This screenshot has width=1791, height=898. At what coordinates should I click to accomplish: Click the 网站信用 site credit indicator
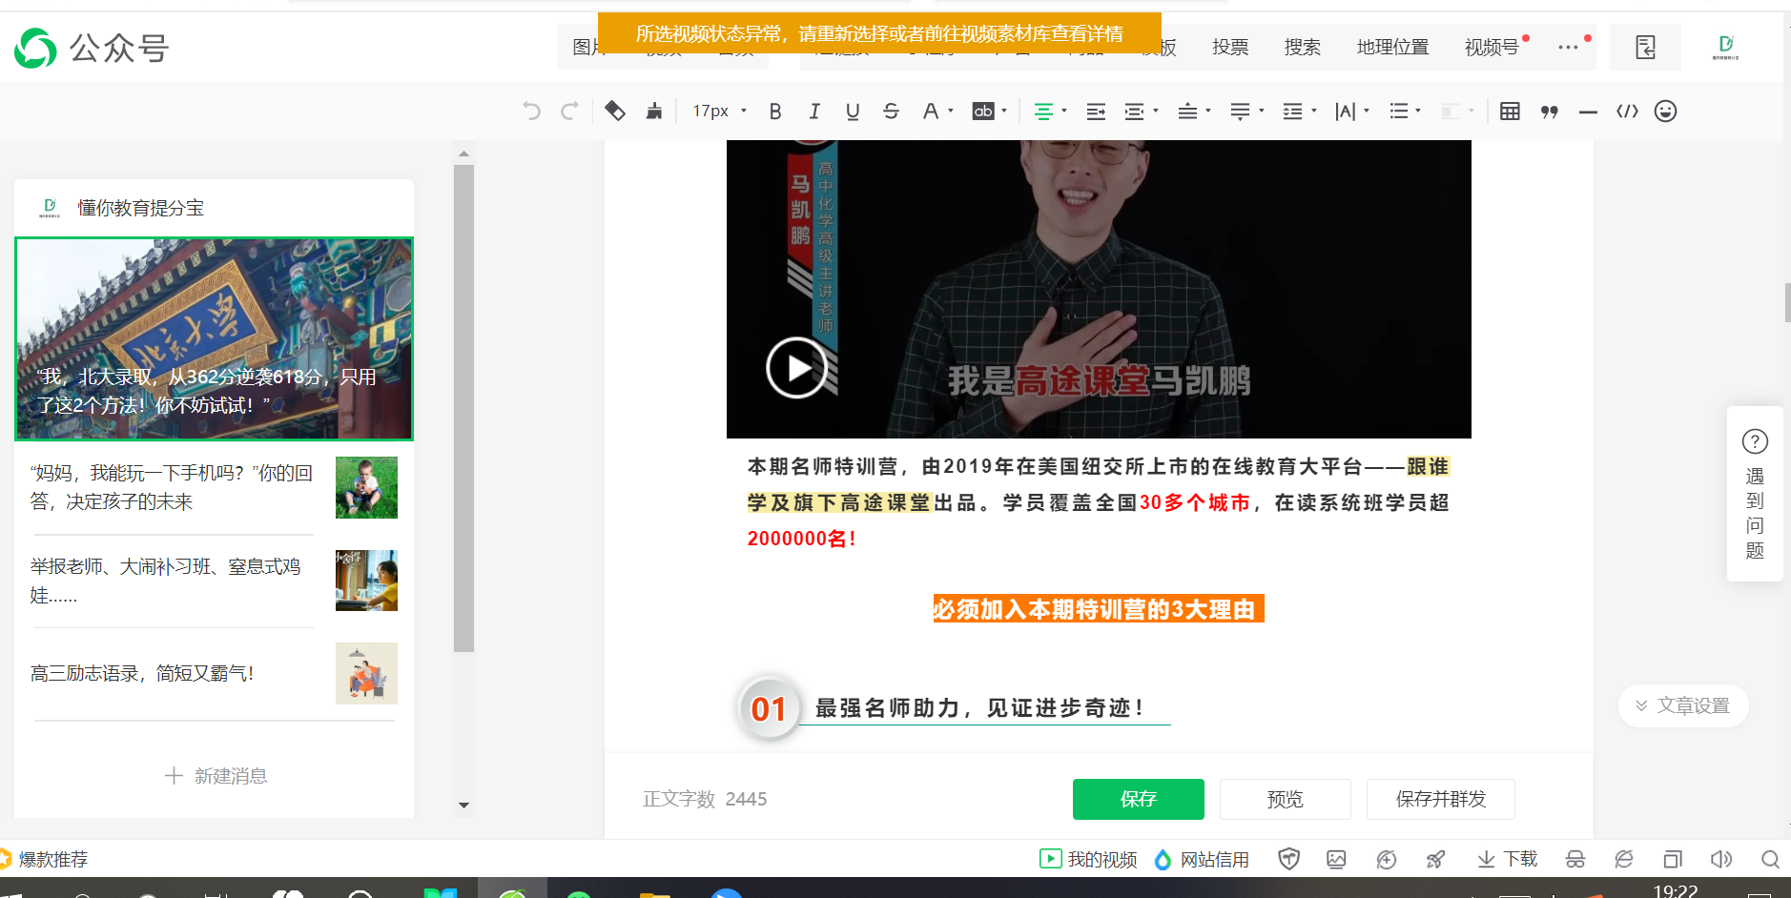(1202, 860)
